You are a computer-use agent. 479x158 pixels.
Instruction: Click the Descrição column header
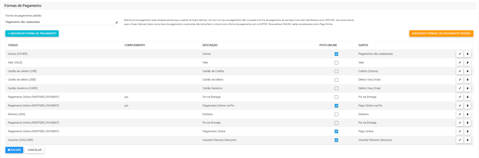tap(210, 45)
